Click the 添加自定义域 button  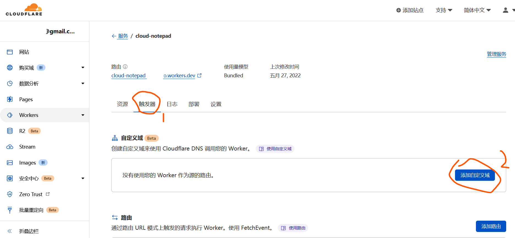pos(475,175)
